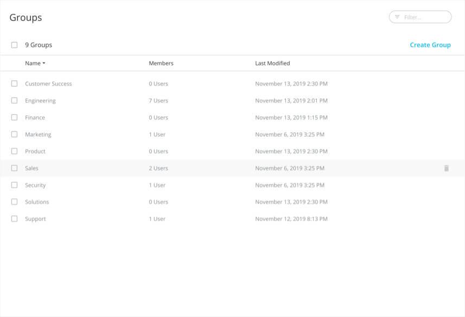465x317 pixels.
Task: Check the Customer Success group checkbox
Action: 14,83
